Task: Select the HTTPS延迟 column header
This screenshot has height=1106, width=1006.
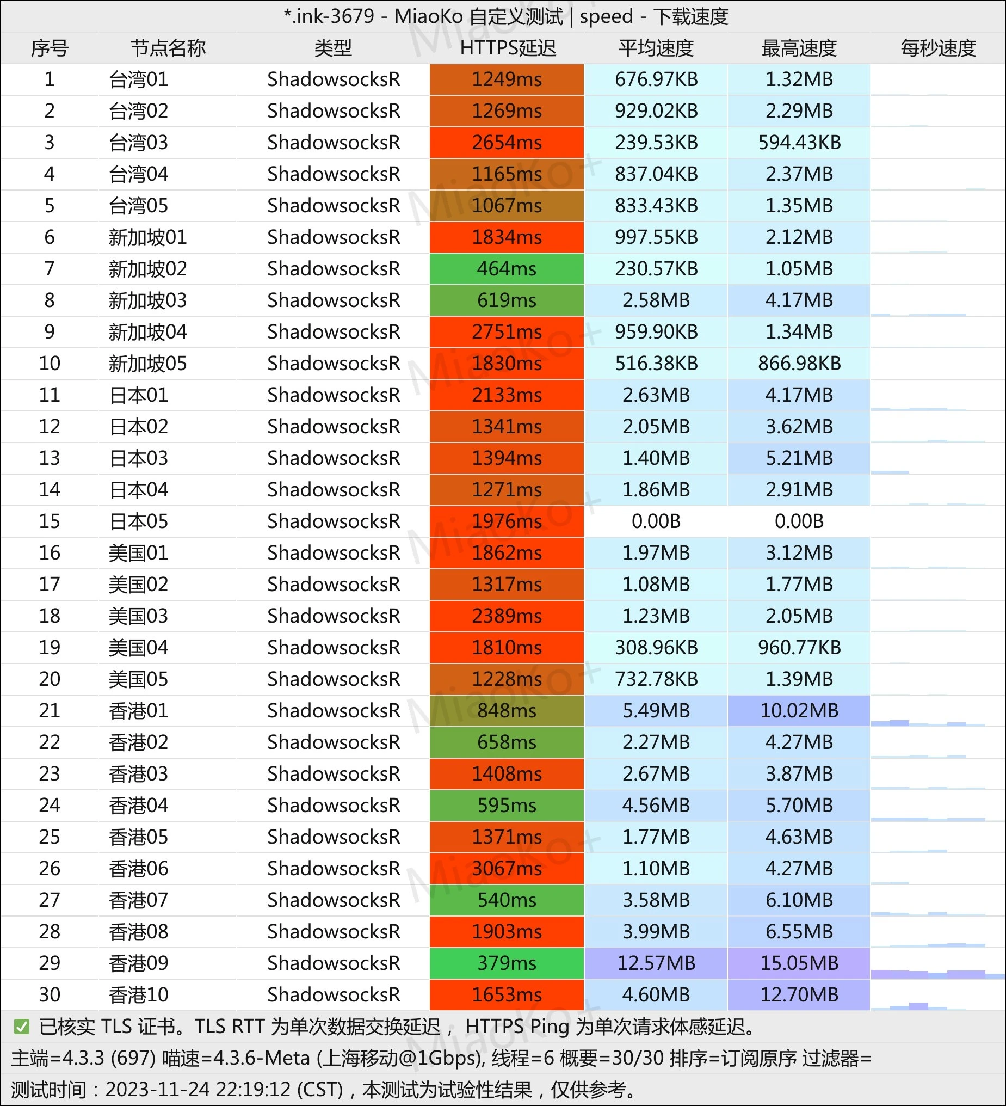Action: (x=508, y=48)
